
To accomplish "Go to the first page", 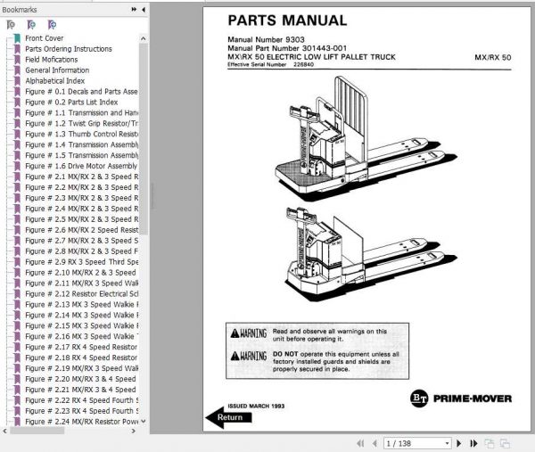I will tap(360, 443).
